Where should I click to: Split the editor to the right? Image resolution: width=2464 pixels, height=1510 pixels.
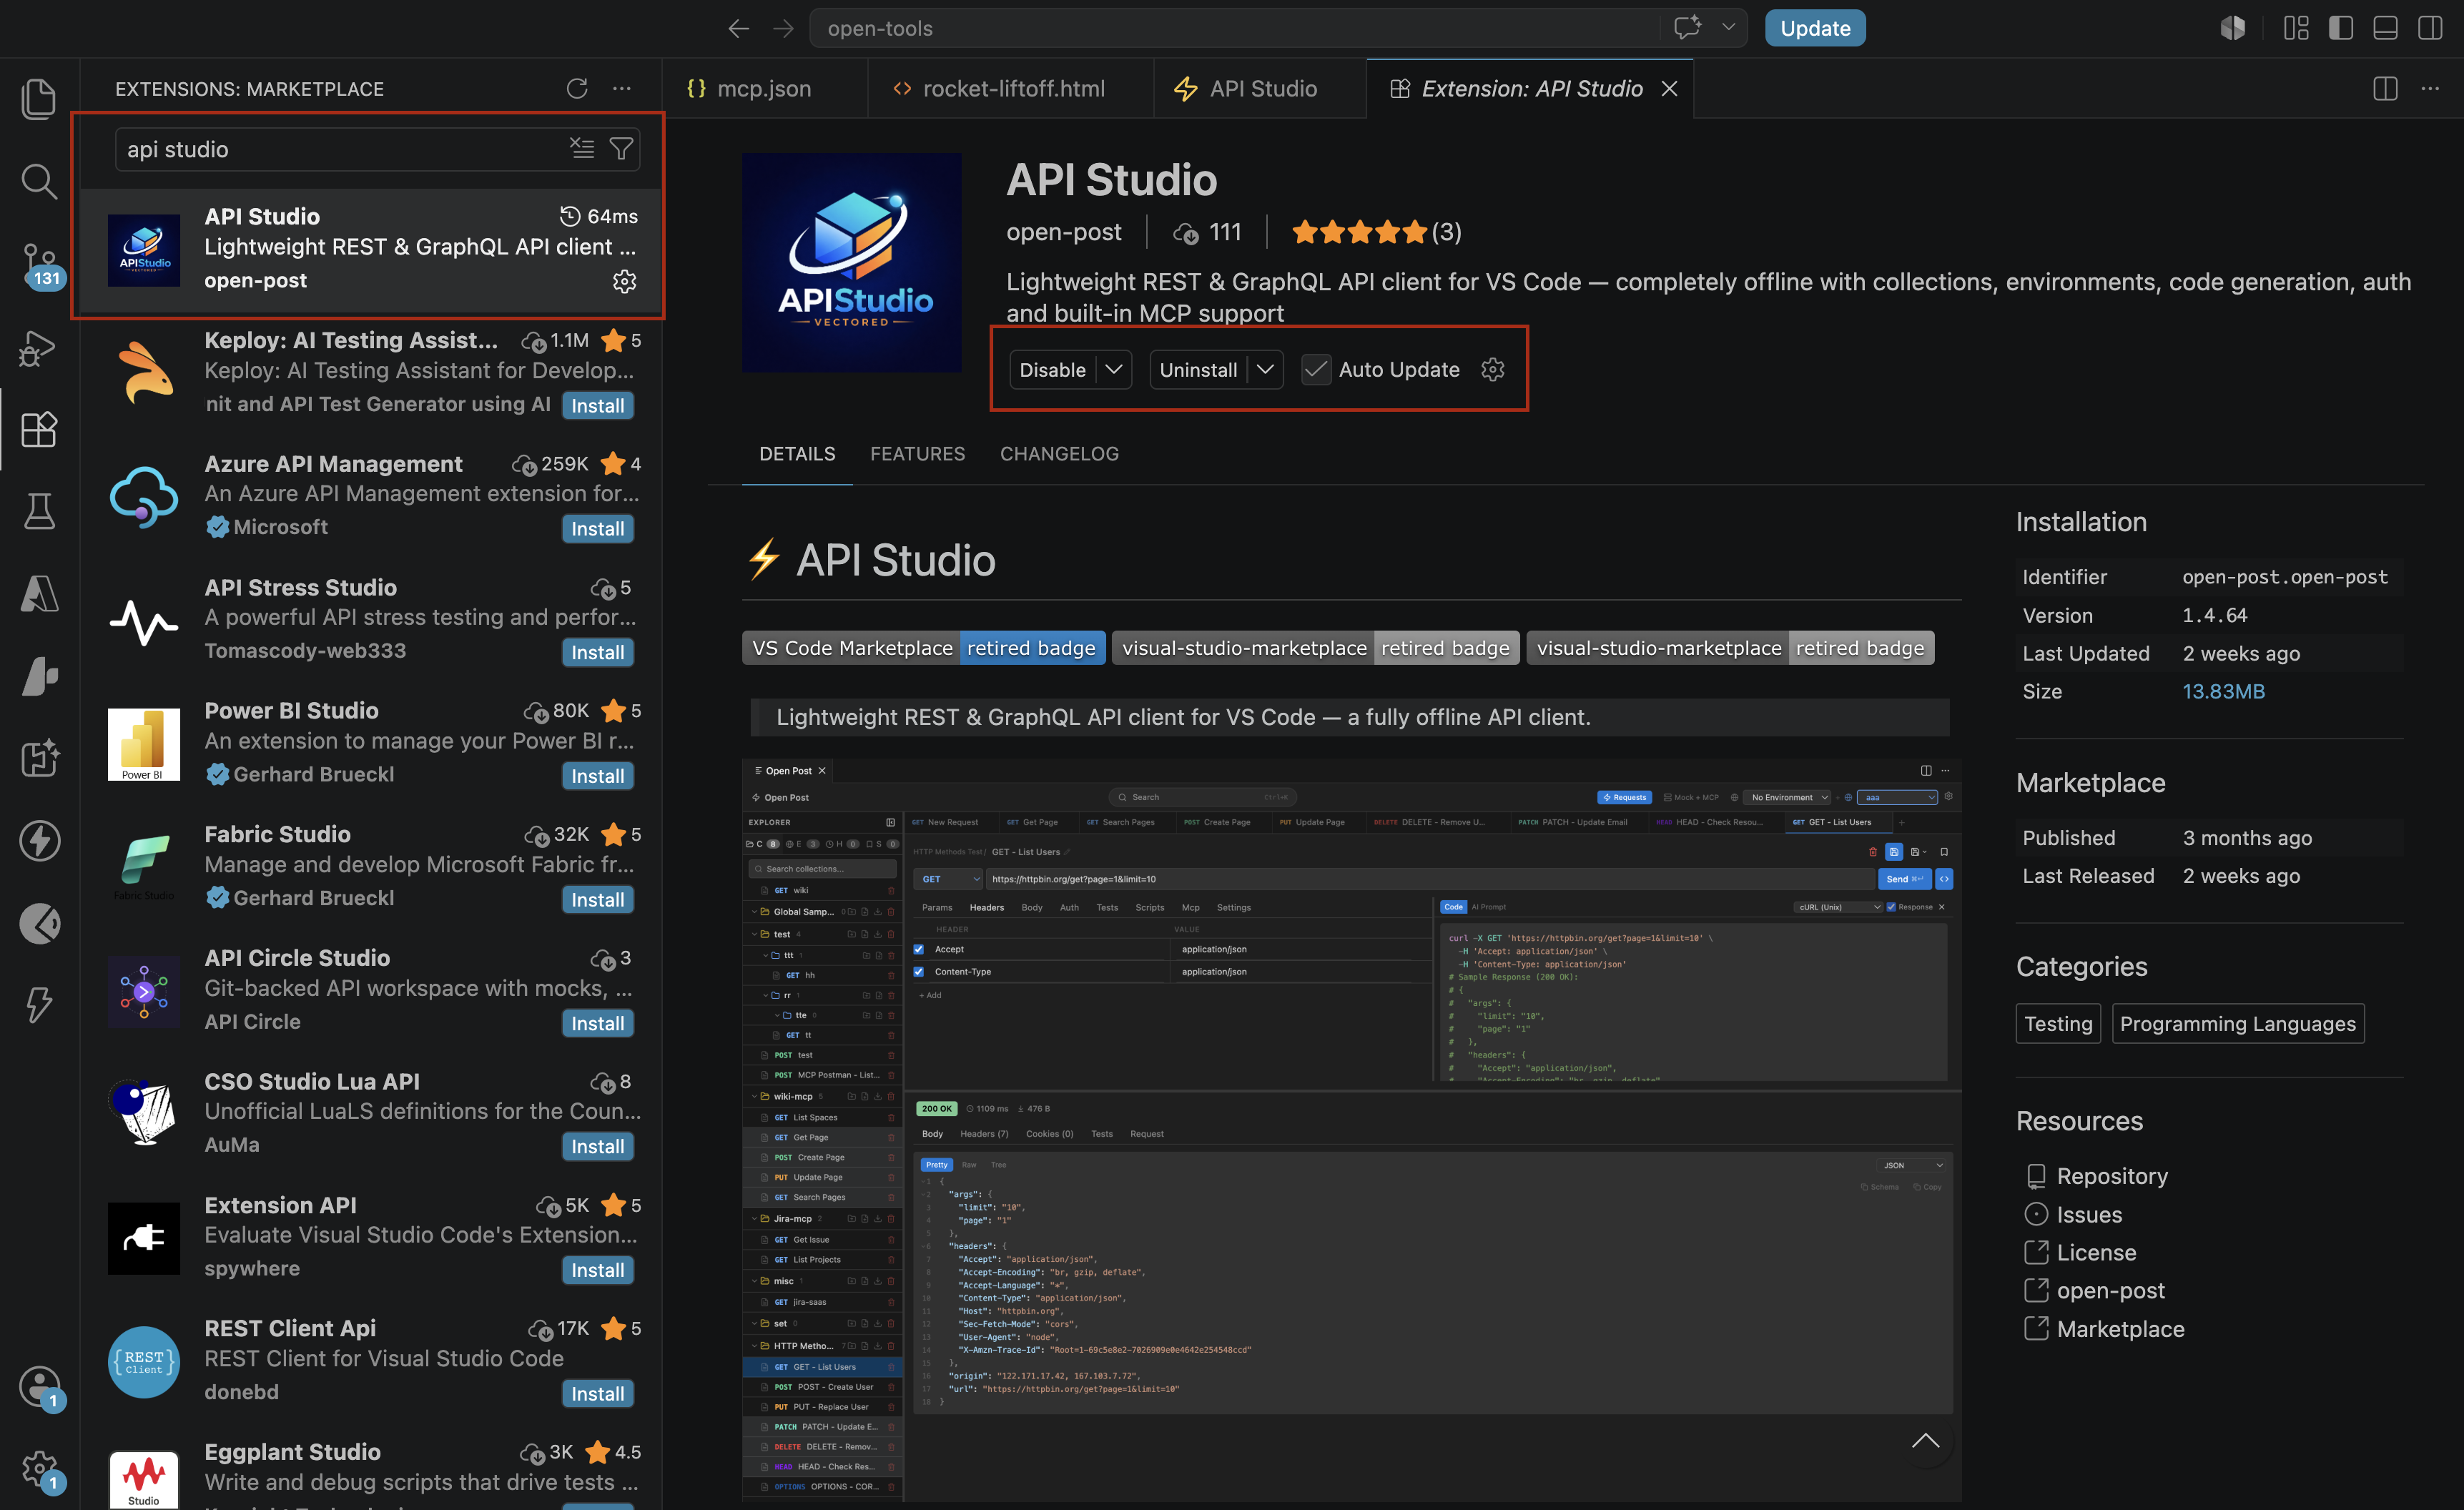[2385, 88]
